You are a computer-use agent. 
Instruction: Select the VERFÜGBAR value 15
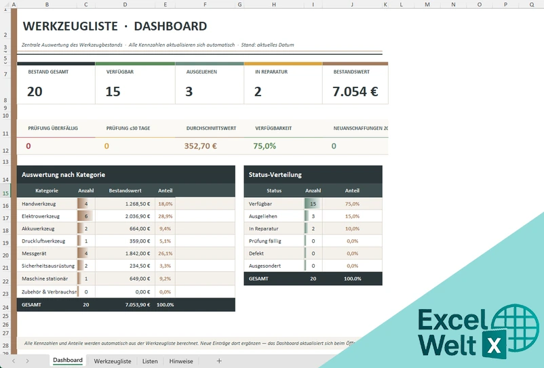[x=113, y=91]
